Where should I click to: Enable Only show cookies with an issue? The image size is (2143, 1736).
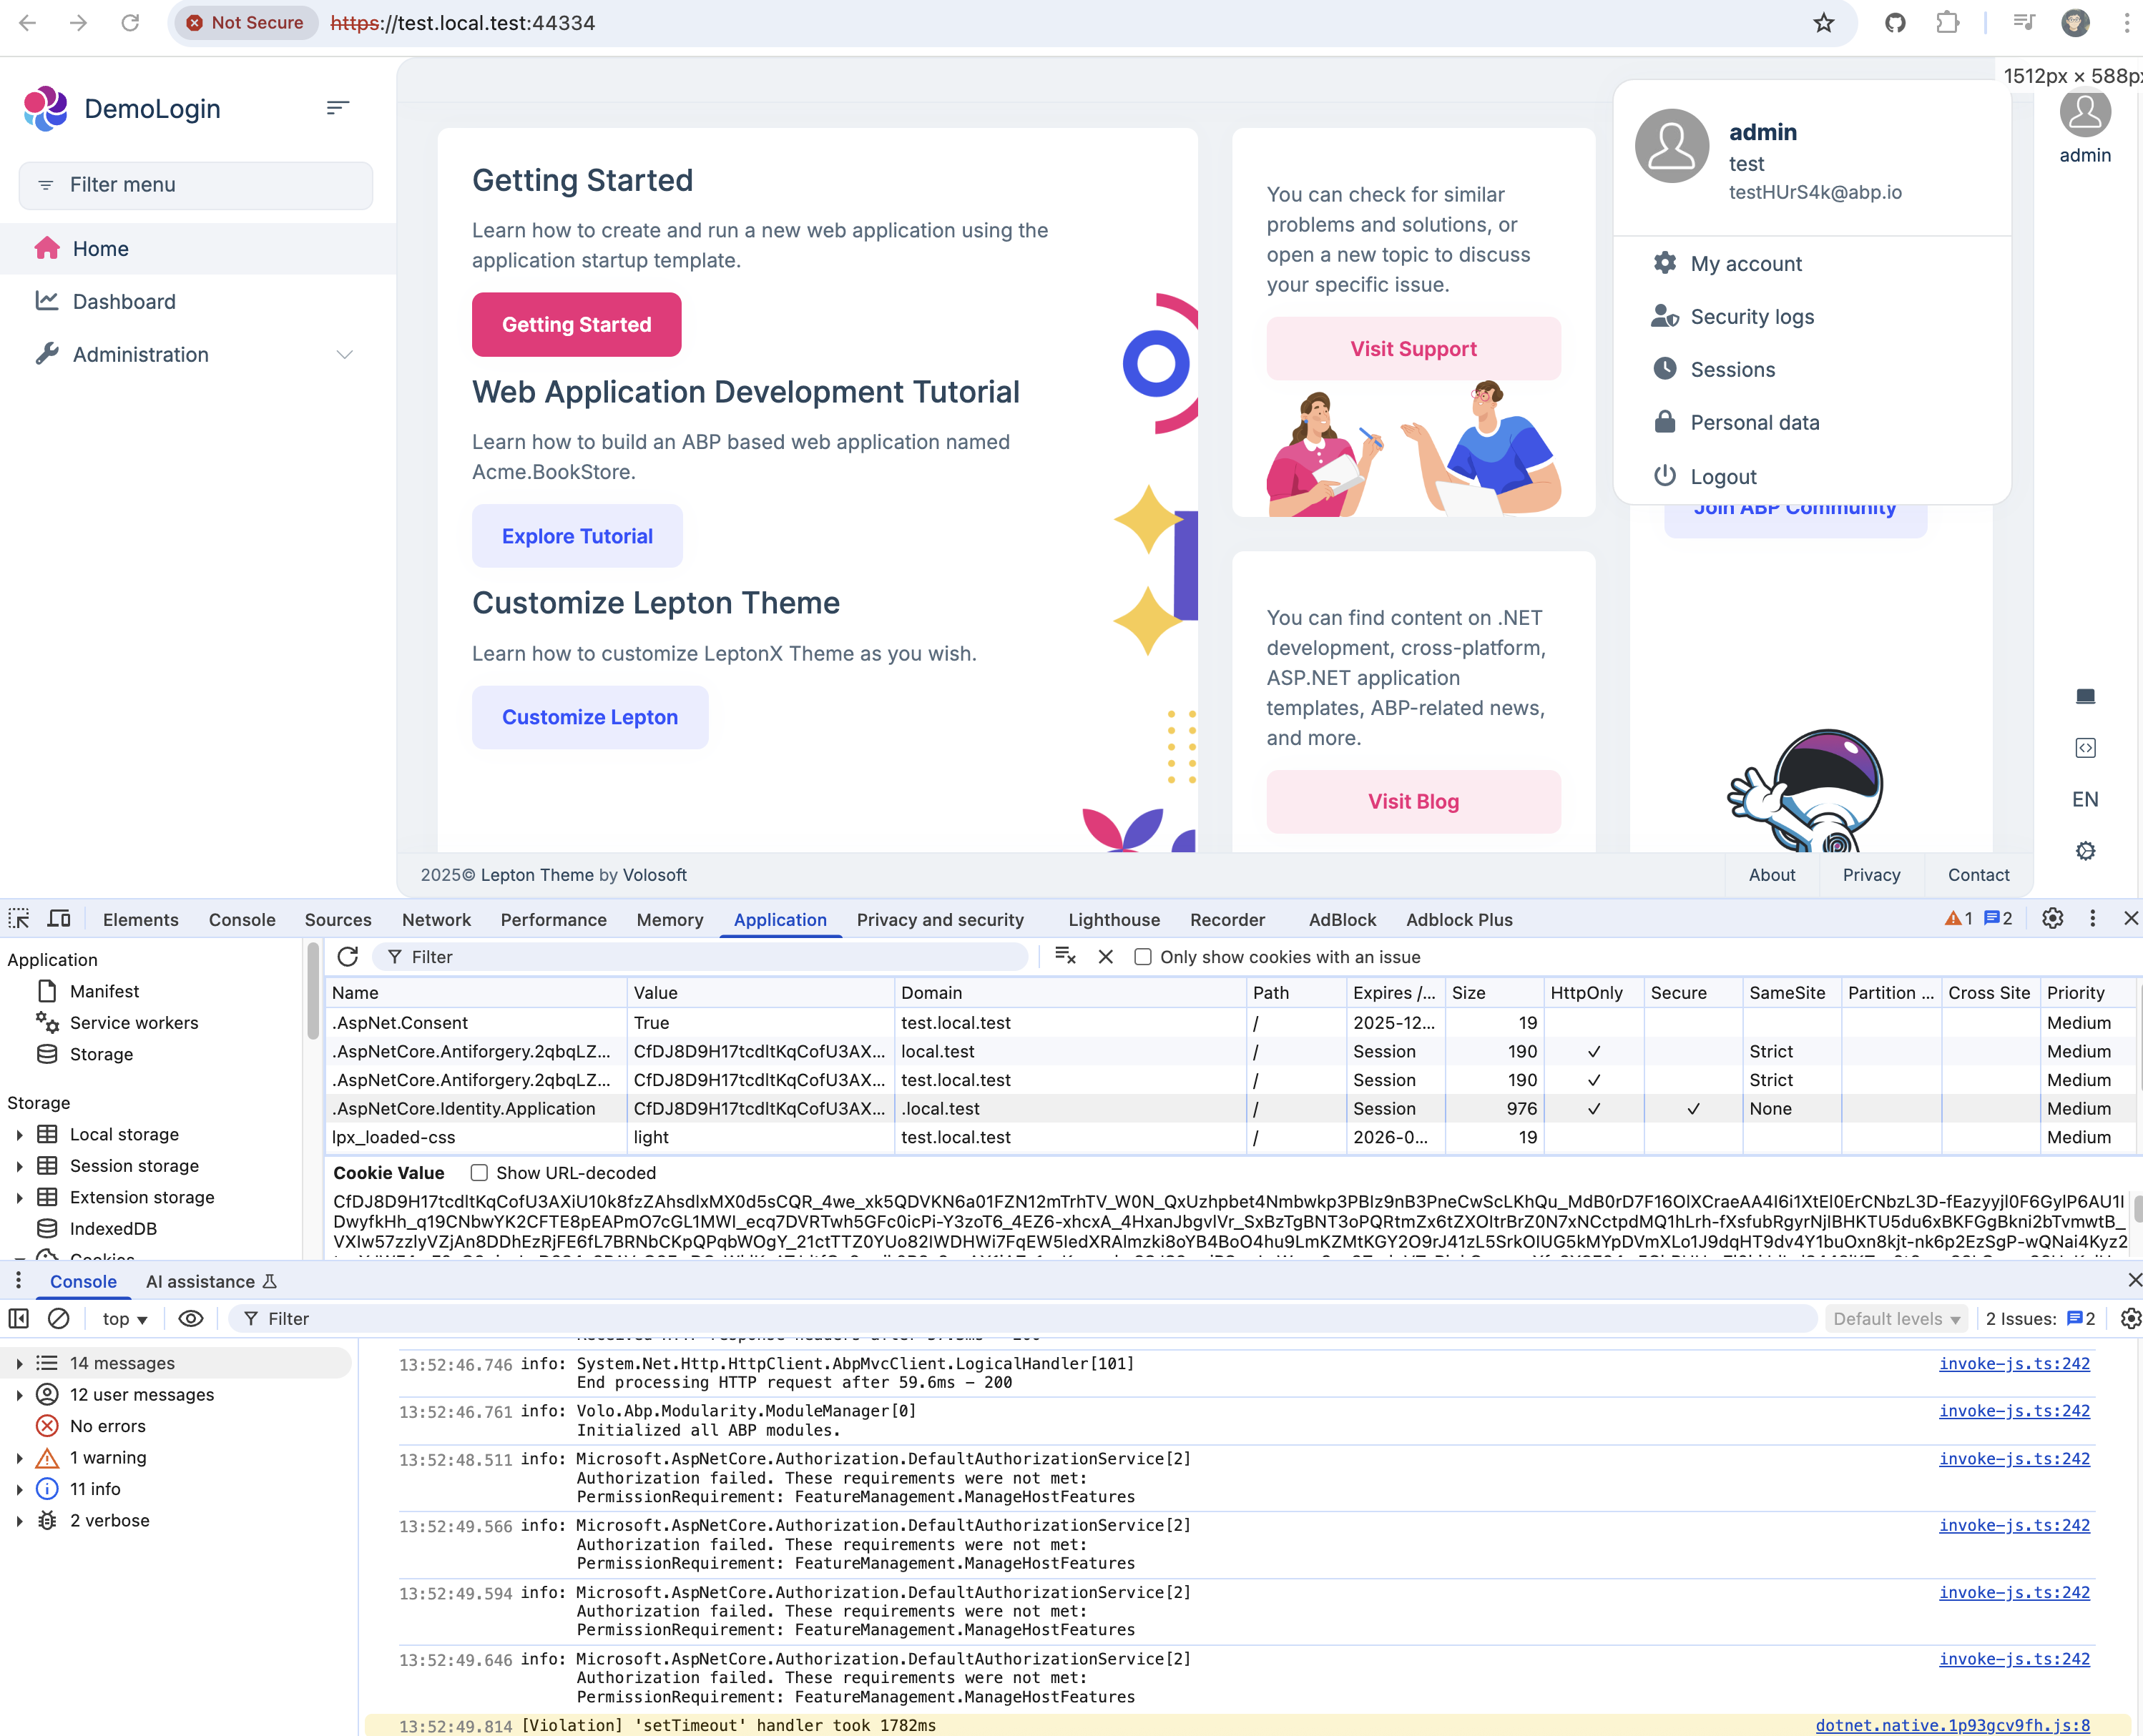pyautogui.click(x=1142, y=957)
